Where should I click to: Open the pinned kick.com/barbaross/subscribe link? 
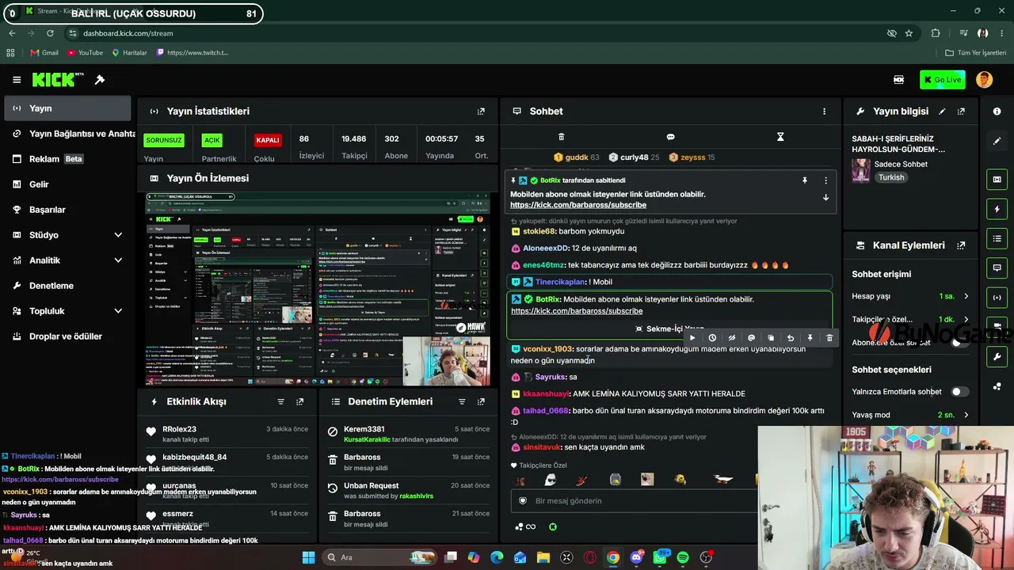578,205
